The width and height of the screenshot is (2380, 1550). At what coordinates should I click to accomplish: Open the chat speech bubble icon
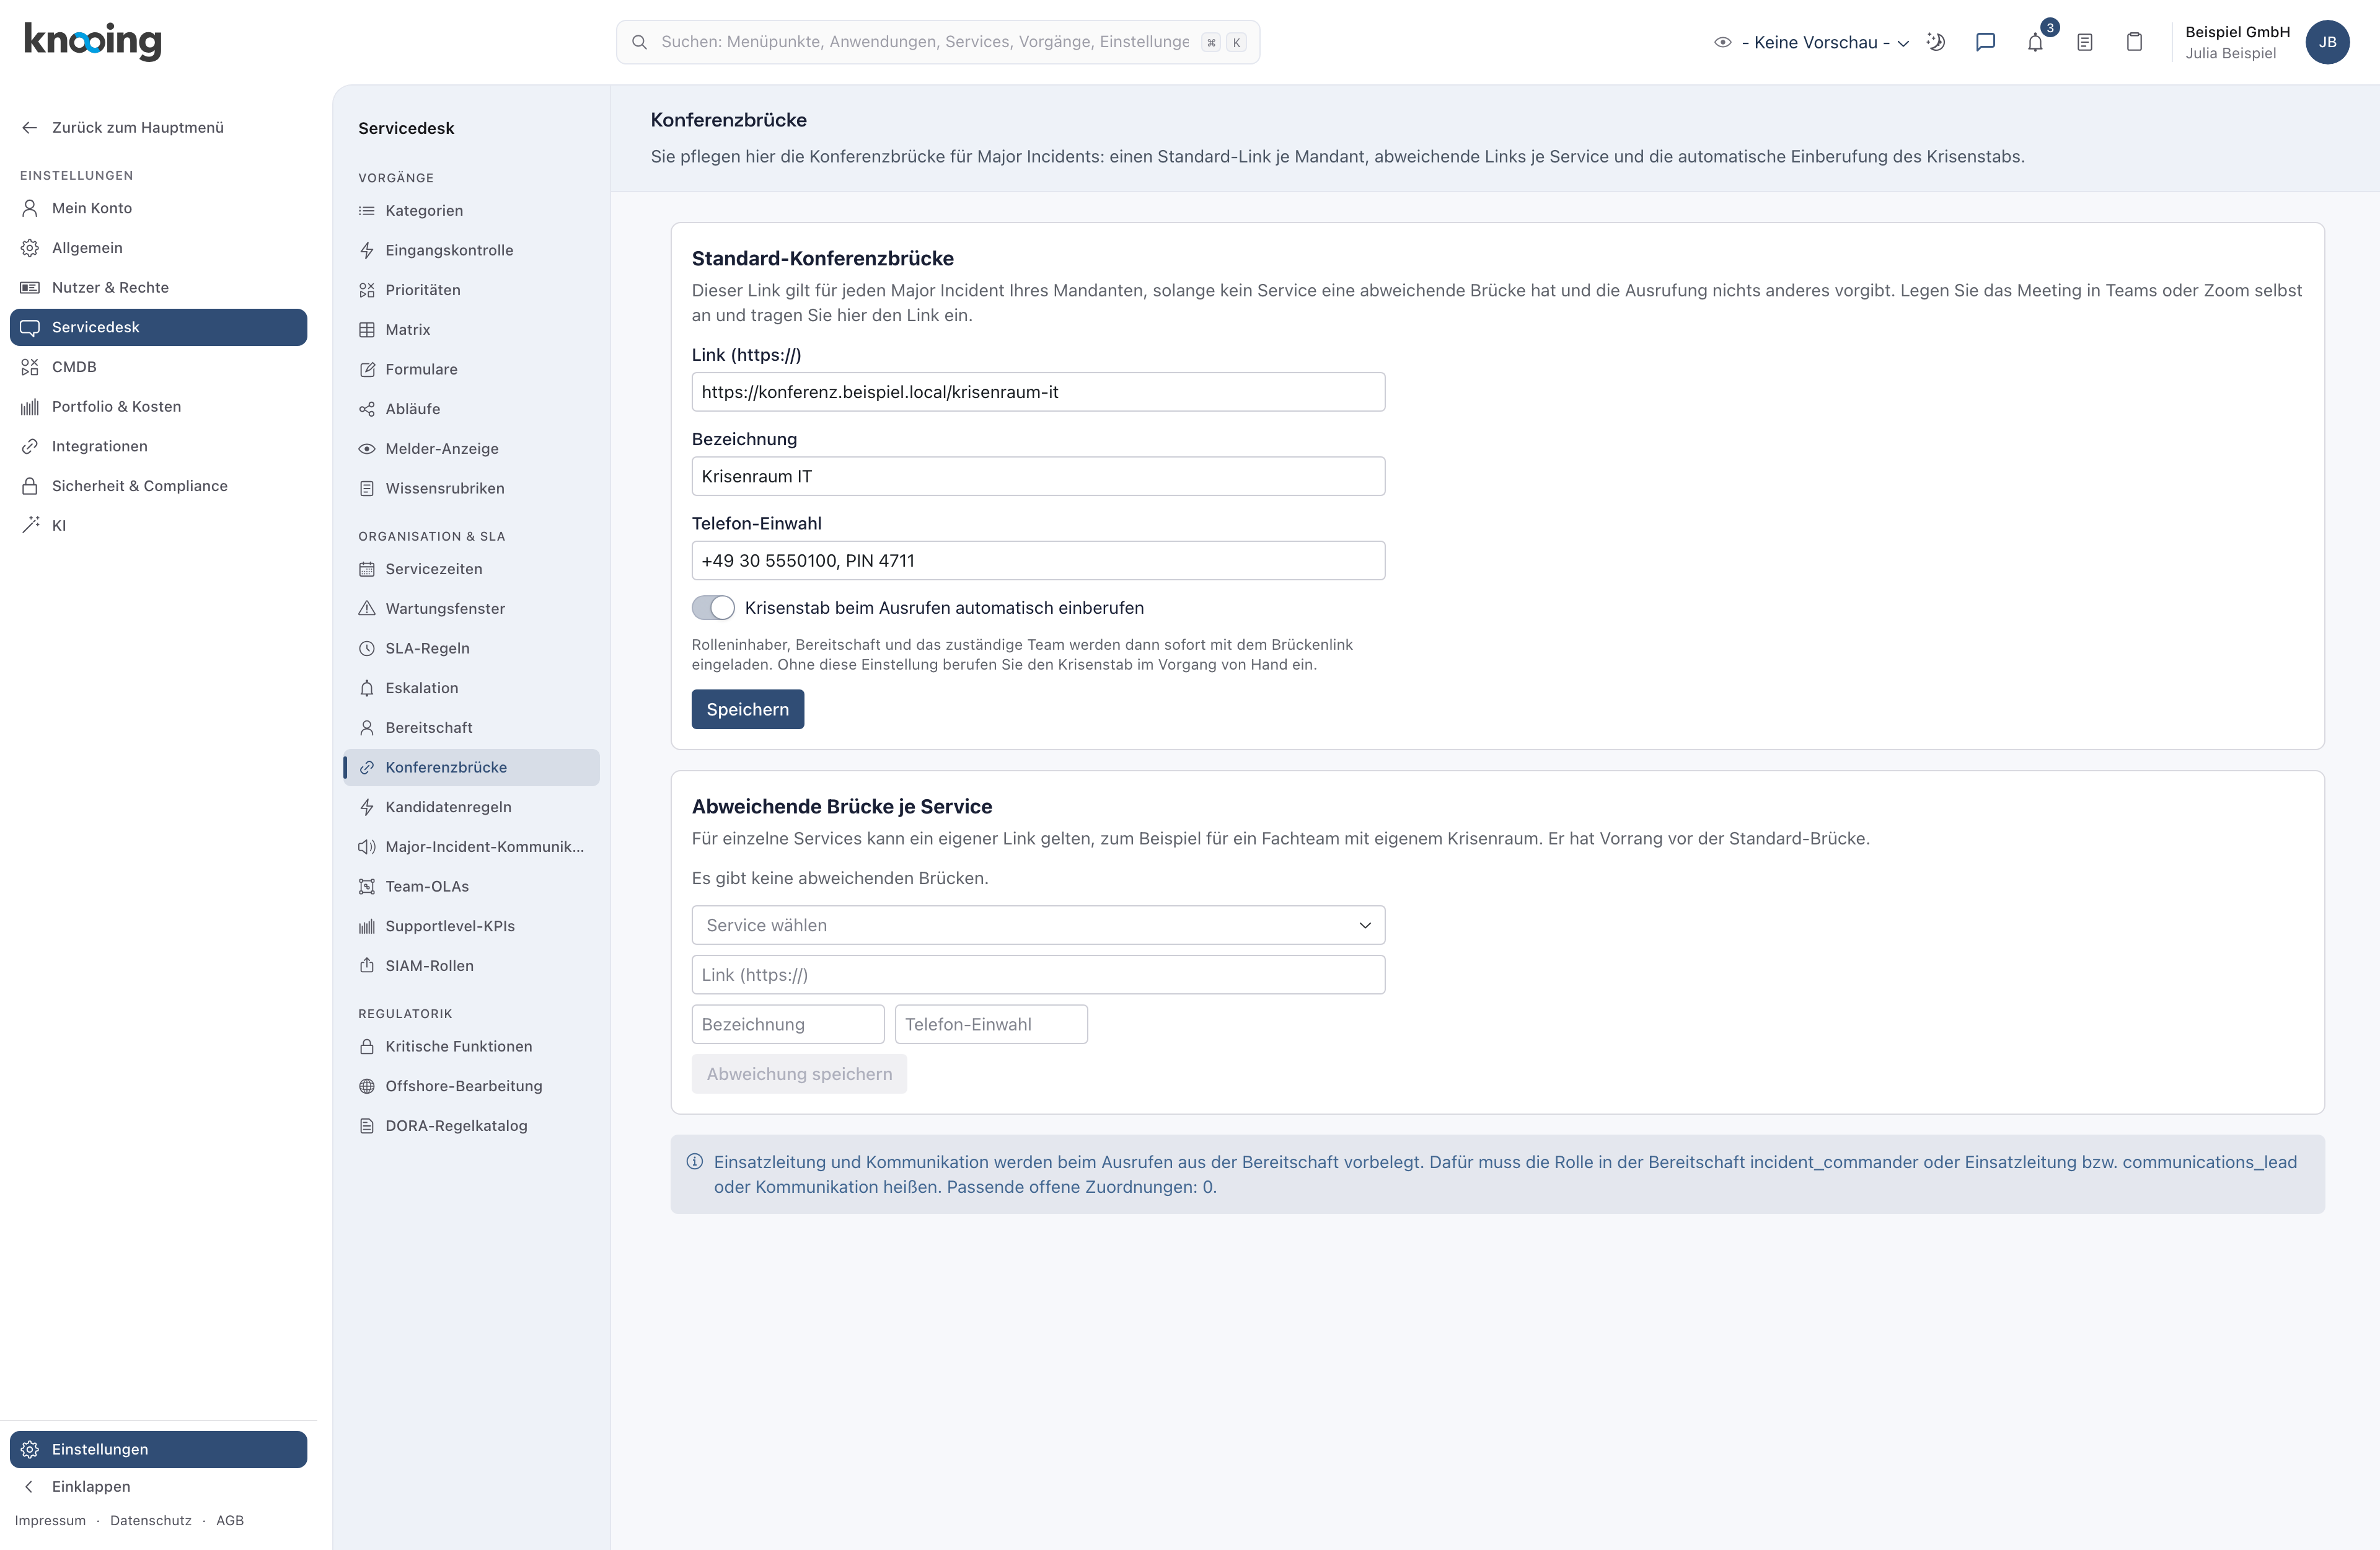[x=1985, y=42]
